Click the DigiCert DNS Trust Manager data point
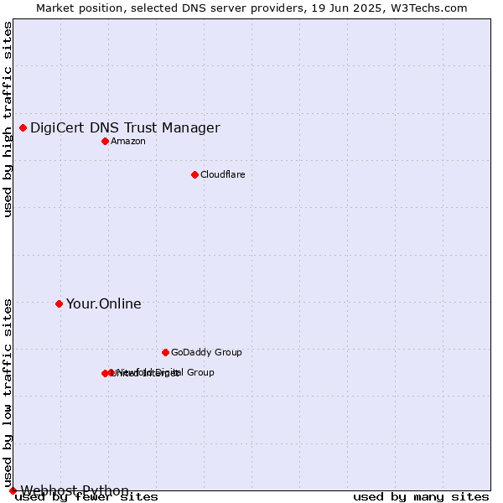The image size is (503, 503). tap(23, 128)
